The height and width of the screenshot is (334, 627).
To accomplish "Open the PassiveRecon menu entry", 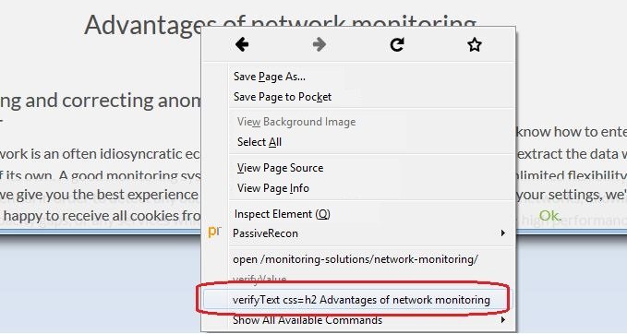I will [265, 233].
